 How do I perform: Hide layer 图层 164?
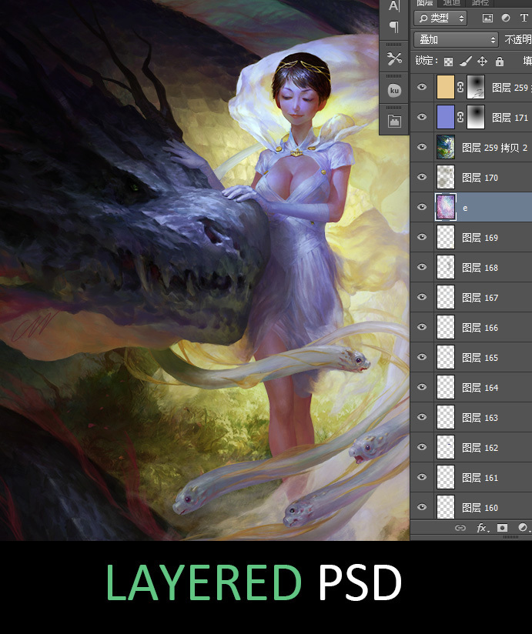[422, 387]
